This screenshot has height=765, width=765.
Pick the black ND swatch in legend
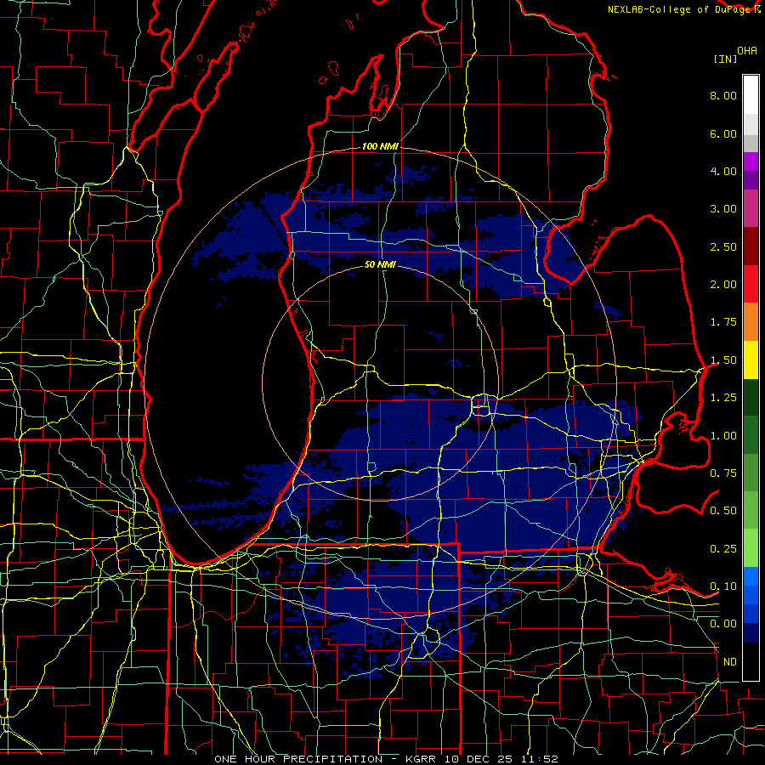coord(751,661)
